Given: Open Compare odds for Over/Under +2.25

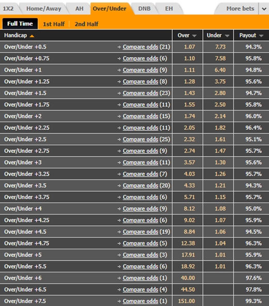Looking at the screenshot, I should [x=140, y=128].
